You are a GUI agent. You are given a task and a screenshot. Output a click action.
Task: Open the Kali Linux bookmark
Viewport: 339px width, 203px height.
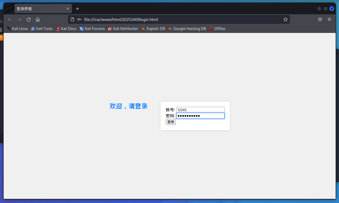coord(17,29)
